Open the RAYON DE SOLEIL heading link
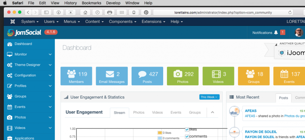The width and height of the screenshot is (305, 140). (x=261, y=132)
